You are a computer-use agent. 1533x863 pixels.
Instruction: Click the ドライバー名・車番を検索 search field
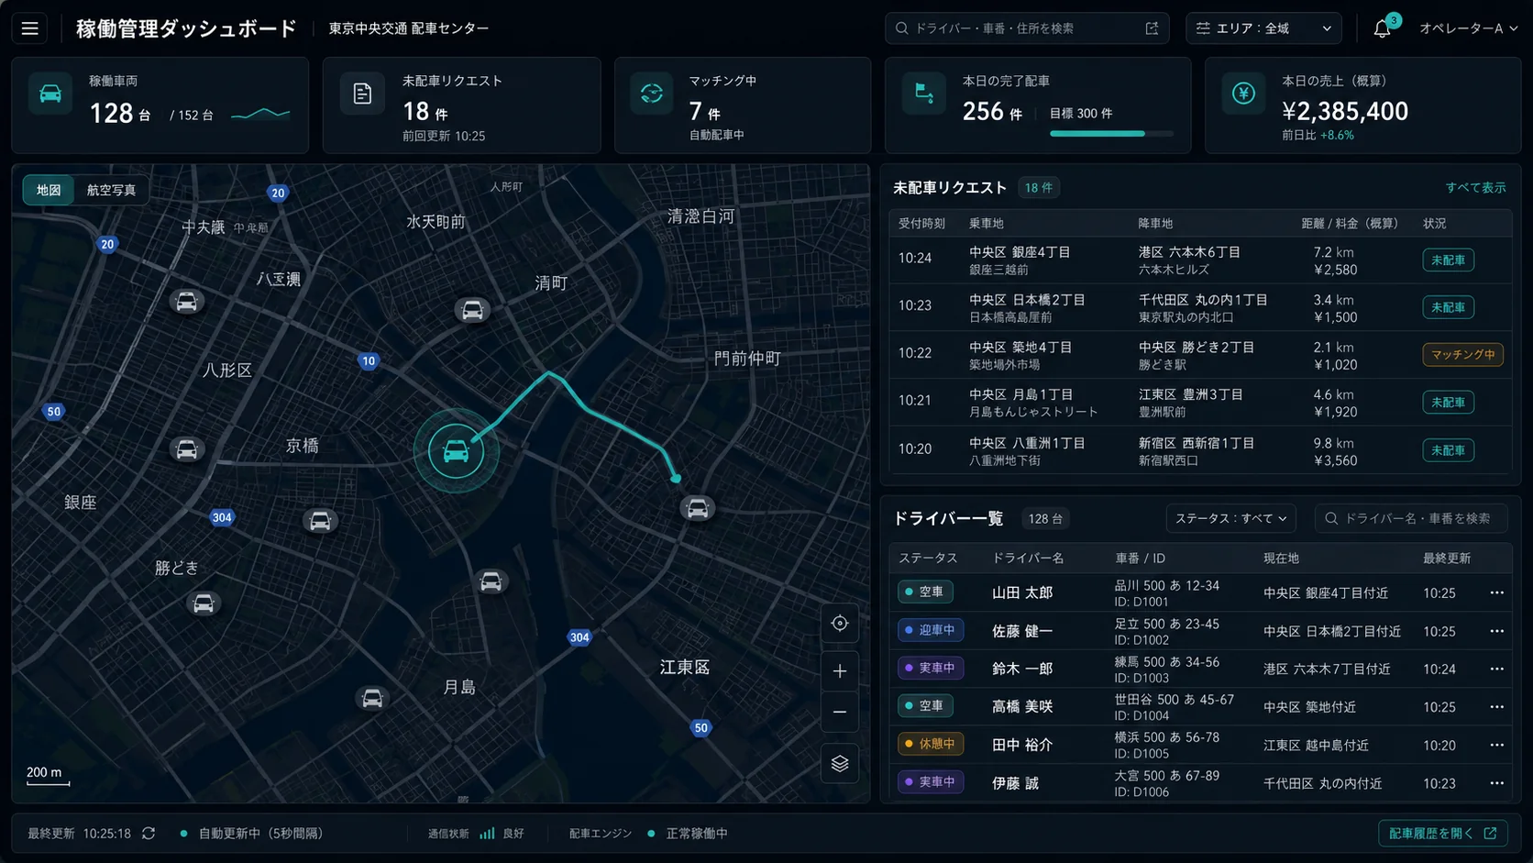click(x=1411, y=518)
